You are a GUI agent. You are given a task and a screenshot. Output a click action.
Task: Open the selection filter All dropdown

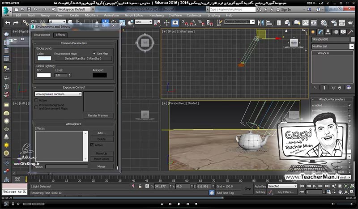57,21
